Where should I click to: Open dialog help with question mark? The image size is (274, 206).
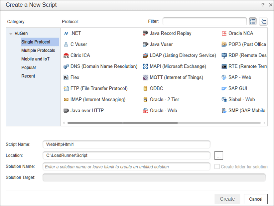263,5
